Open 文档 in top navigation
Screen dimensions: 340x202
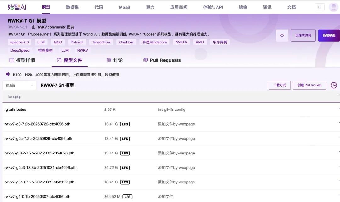(292, 7)
